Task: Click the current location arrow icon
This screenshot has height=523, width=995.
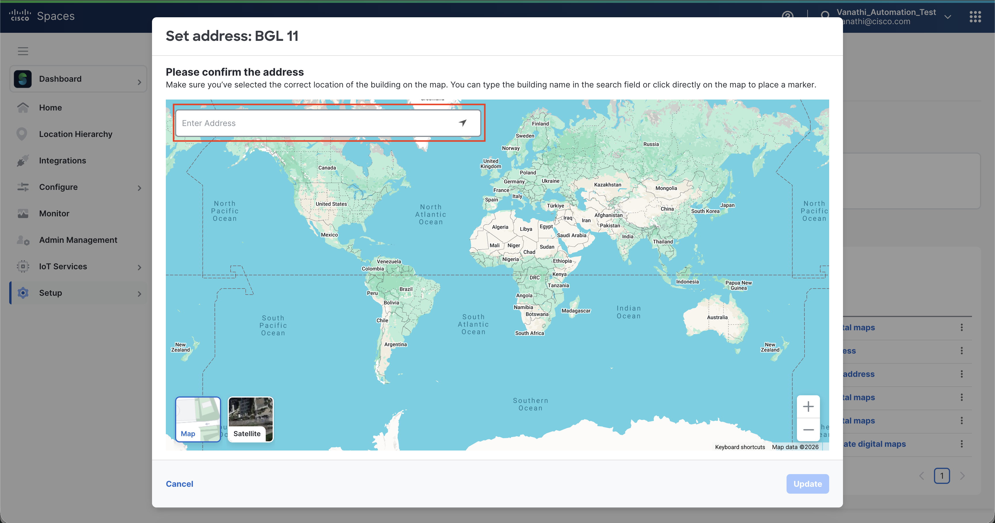Action: pos(463,123)
